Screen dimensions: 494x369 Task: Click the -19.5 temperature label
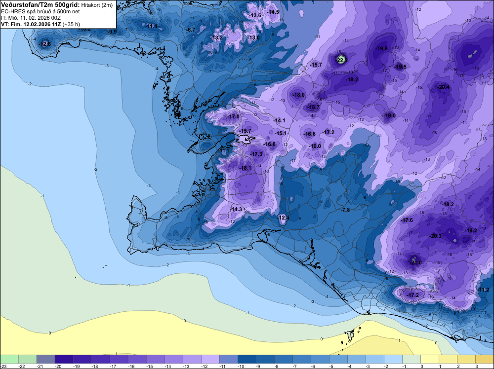[401, 67]
